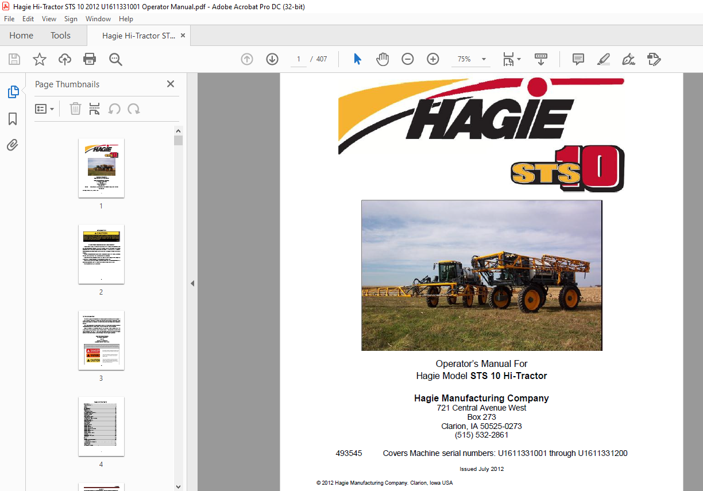The image size is (703, 491).
Task: Print the document using printer icon
Action: (90, 59)
